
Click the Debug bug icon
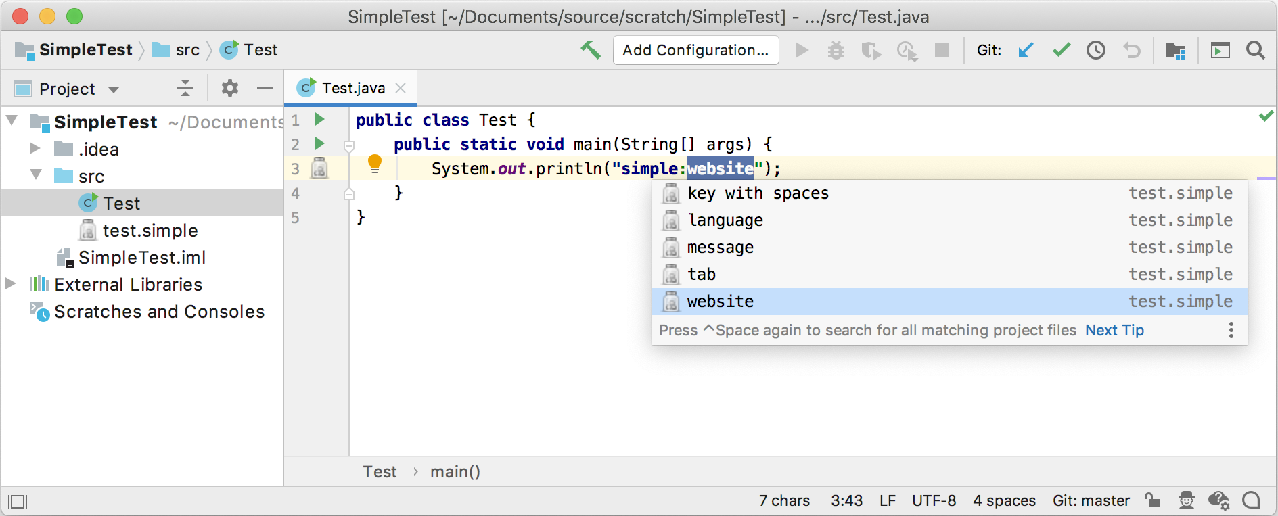836,50
